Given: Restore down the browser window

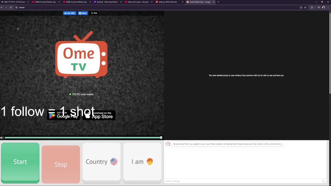Looking at the screenshot, I should pos(322,2).
